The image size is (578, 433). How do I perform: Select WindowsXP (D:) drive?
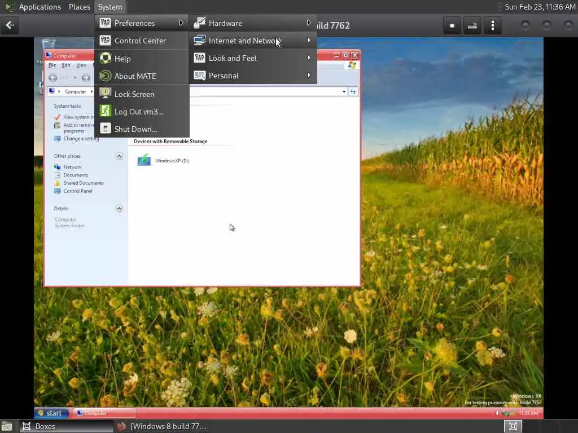point(163,161)
